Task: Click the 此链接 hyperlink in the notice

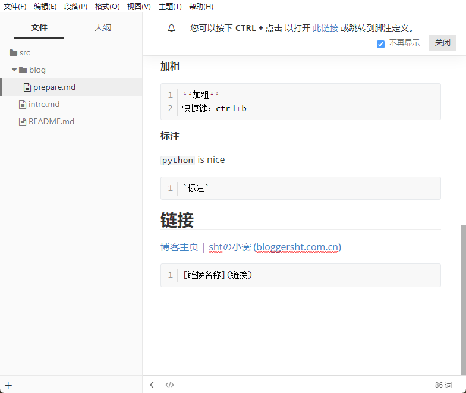Action: (x=325, y=28)
